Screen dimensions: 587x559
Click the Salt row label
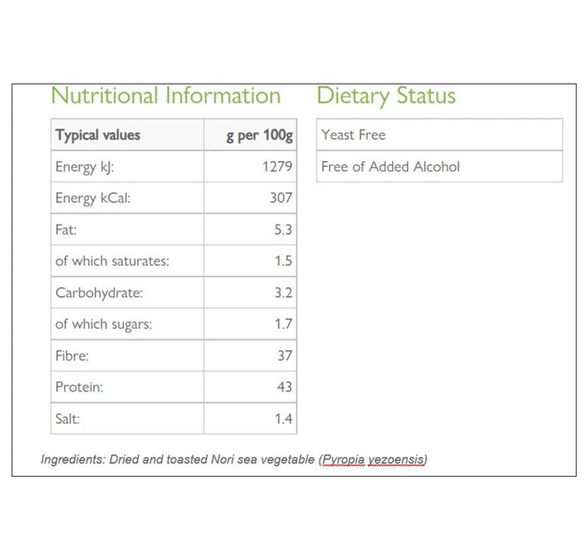pos(67,419)
